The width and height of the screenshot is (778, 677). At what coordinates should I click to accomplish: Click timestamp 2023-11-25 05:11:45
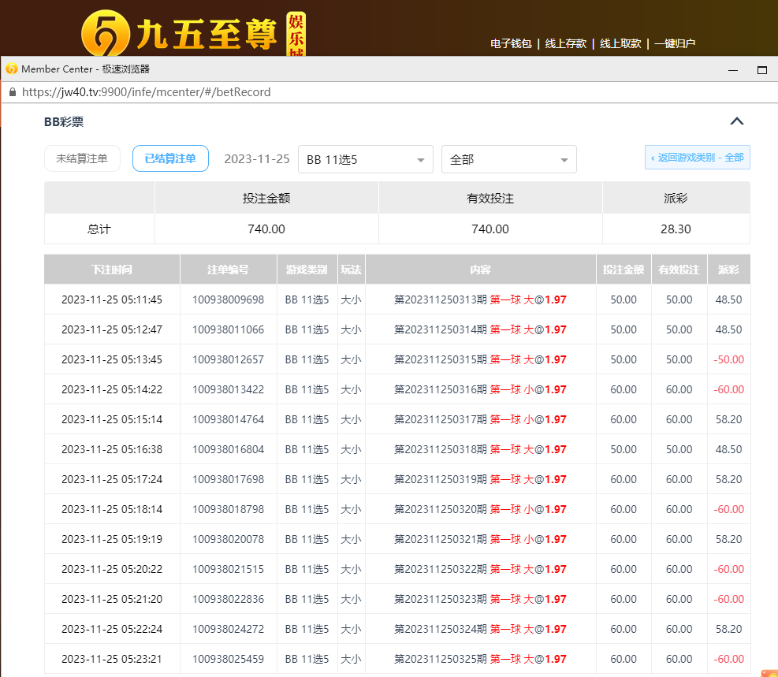tap(112, 299)
